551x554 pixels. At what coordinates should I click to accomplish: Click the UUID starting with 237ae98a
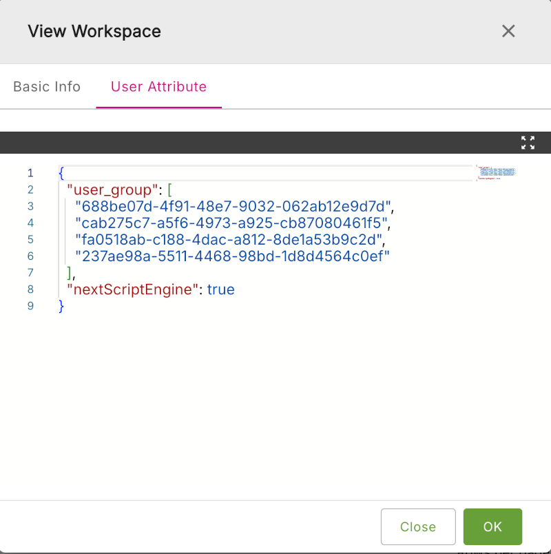pos(233,256)
